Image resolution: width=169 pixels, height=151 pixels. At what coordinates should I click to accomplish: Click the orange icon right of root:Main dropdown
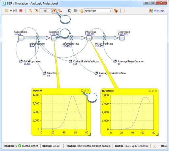pyautogui.click(x=116, y=11)
